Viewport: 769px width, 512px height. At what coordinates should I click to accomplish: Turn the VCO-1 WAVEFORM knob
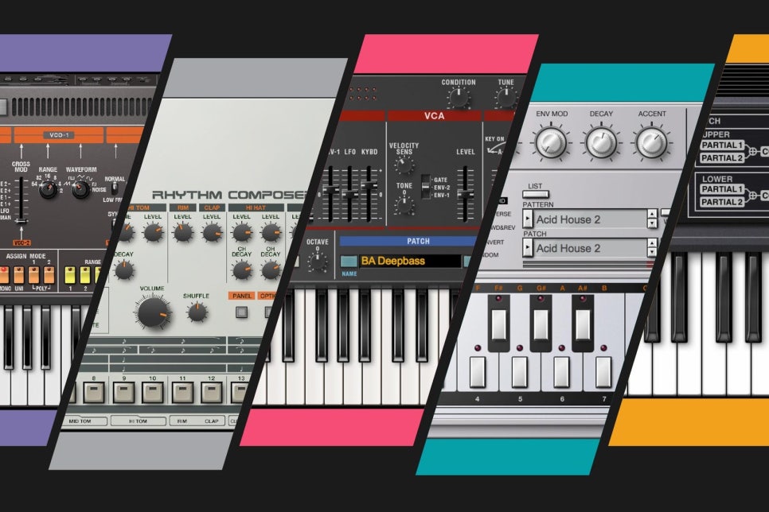coord(81,189)
